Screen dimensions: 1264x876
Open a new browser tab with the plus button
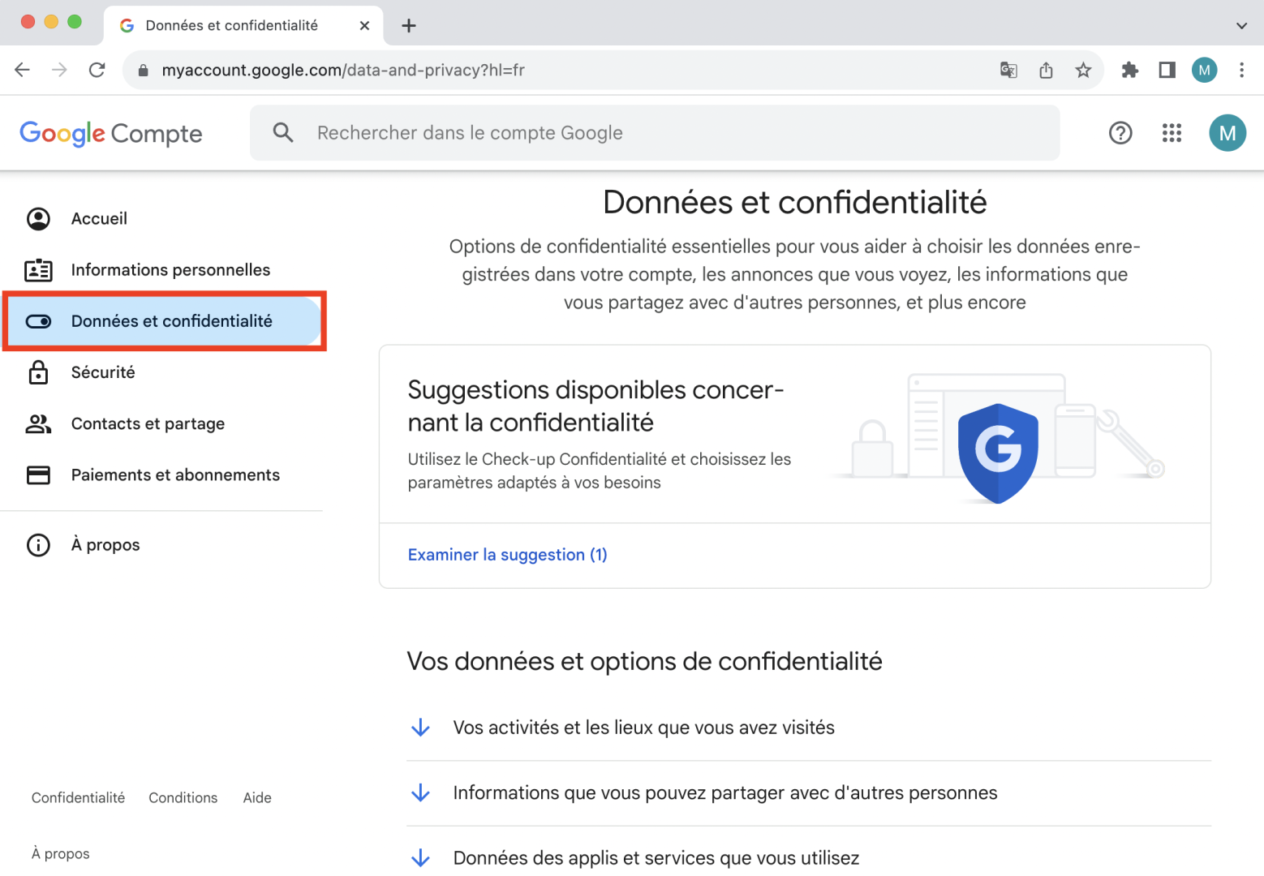[x=408, y=25]
